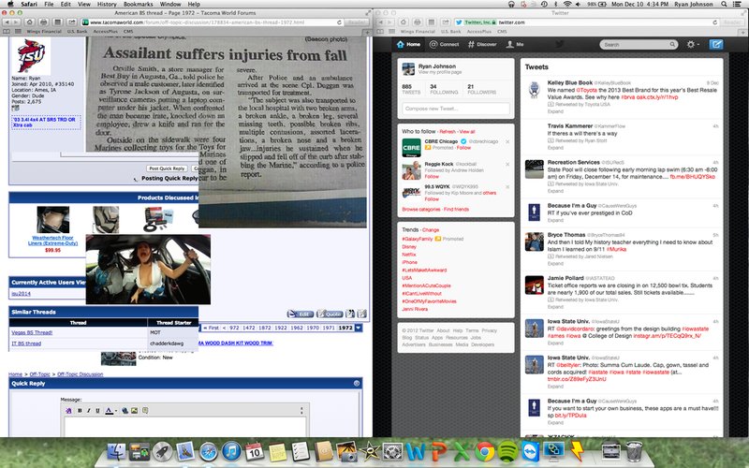Image resolution: width=749 pixels, height=468 pixels.
Task: Open Microsoft Word from the Dock
Action: 416,451
